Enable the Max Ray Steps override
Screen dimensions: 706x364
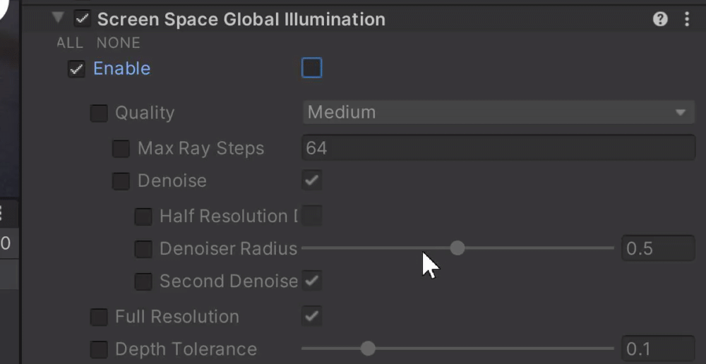(121, 149)
